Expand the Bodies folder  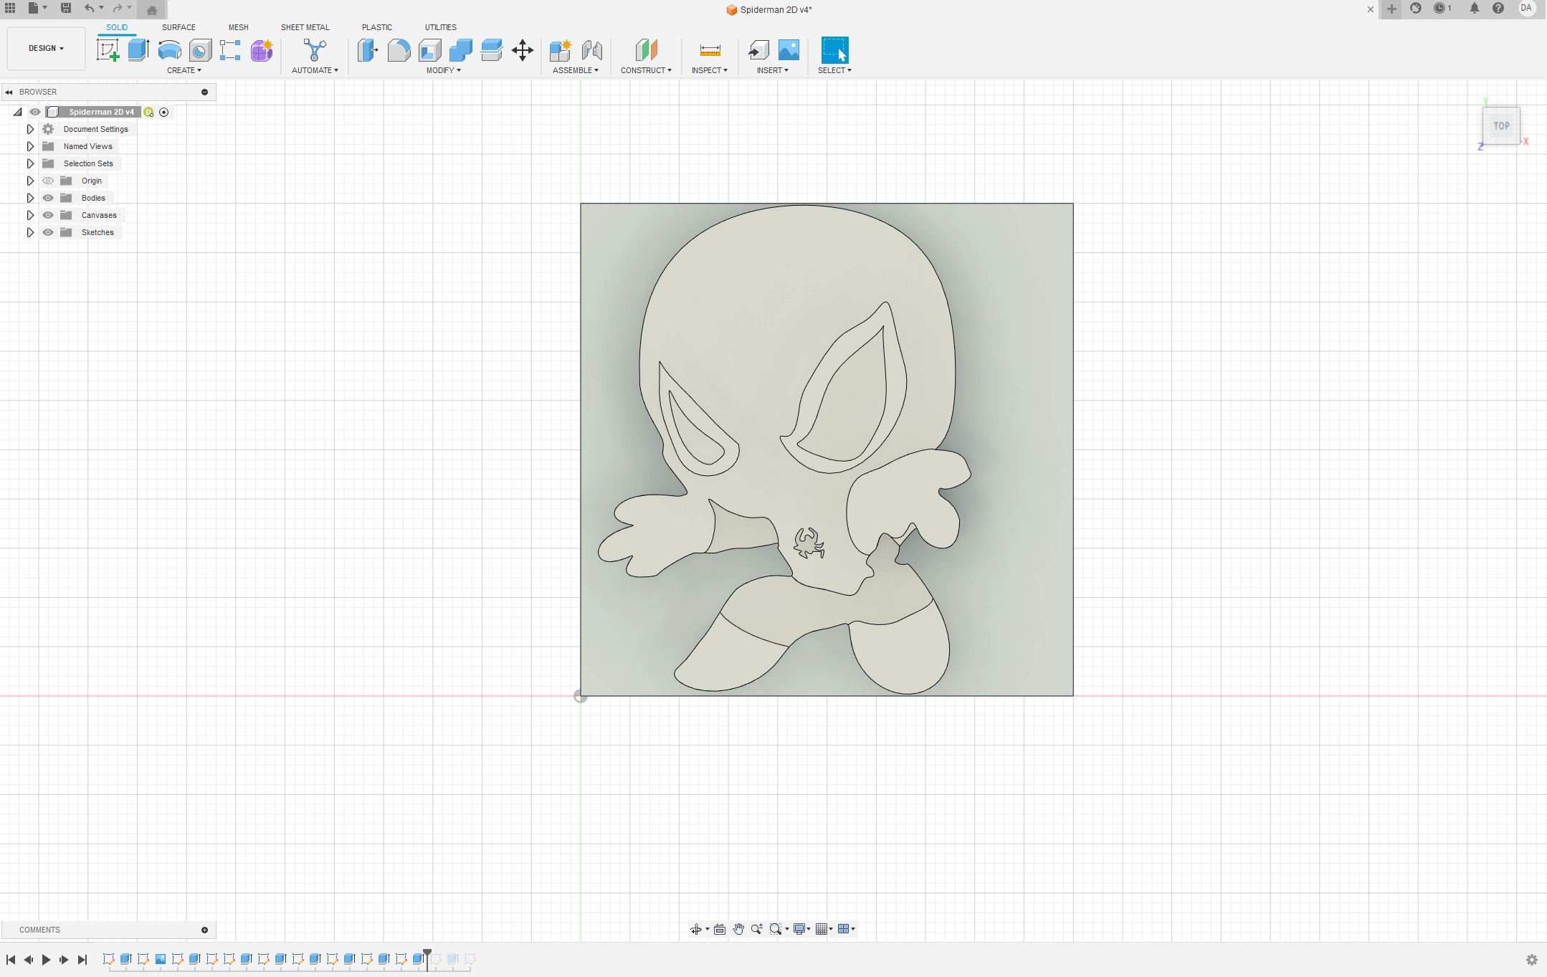pyautogui.click(x=30, y=198)
